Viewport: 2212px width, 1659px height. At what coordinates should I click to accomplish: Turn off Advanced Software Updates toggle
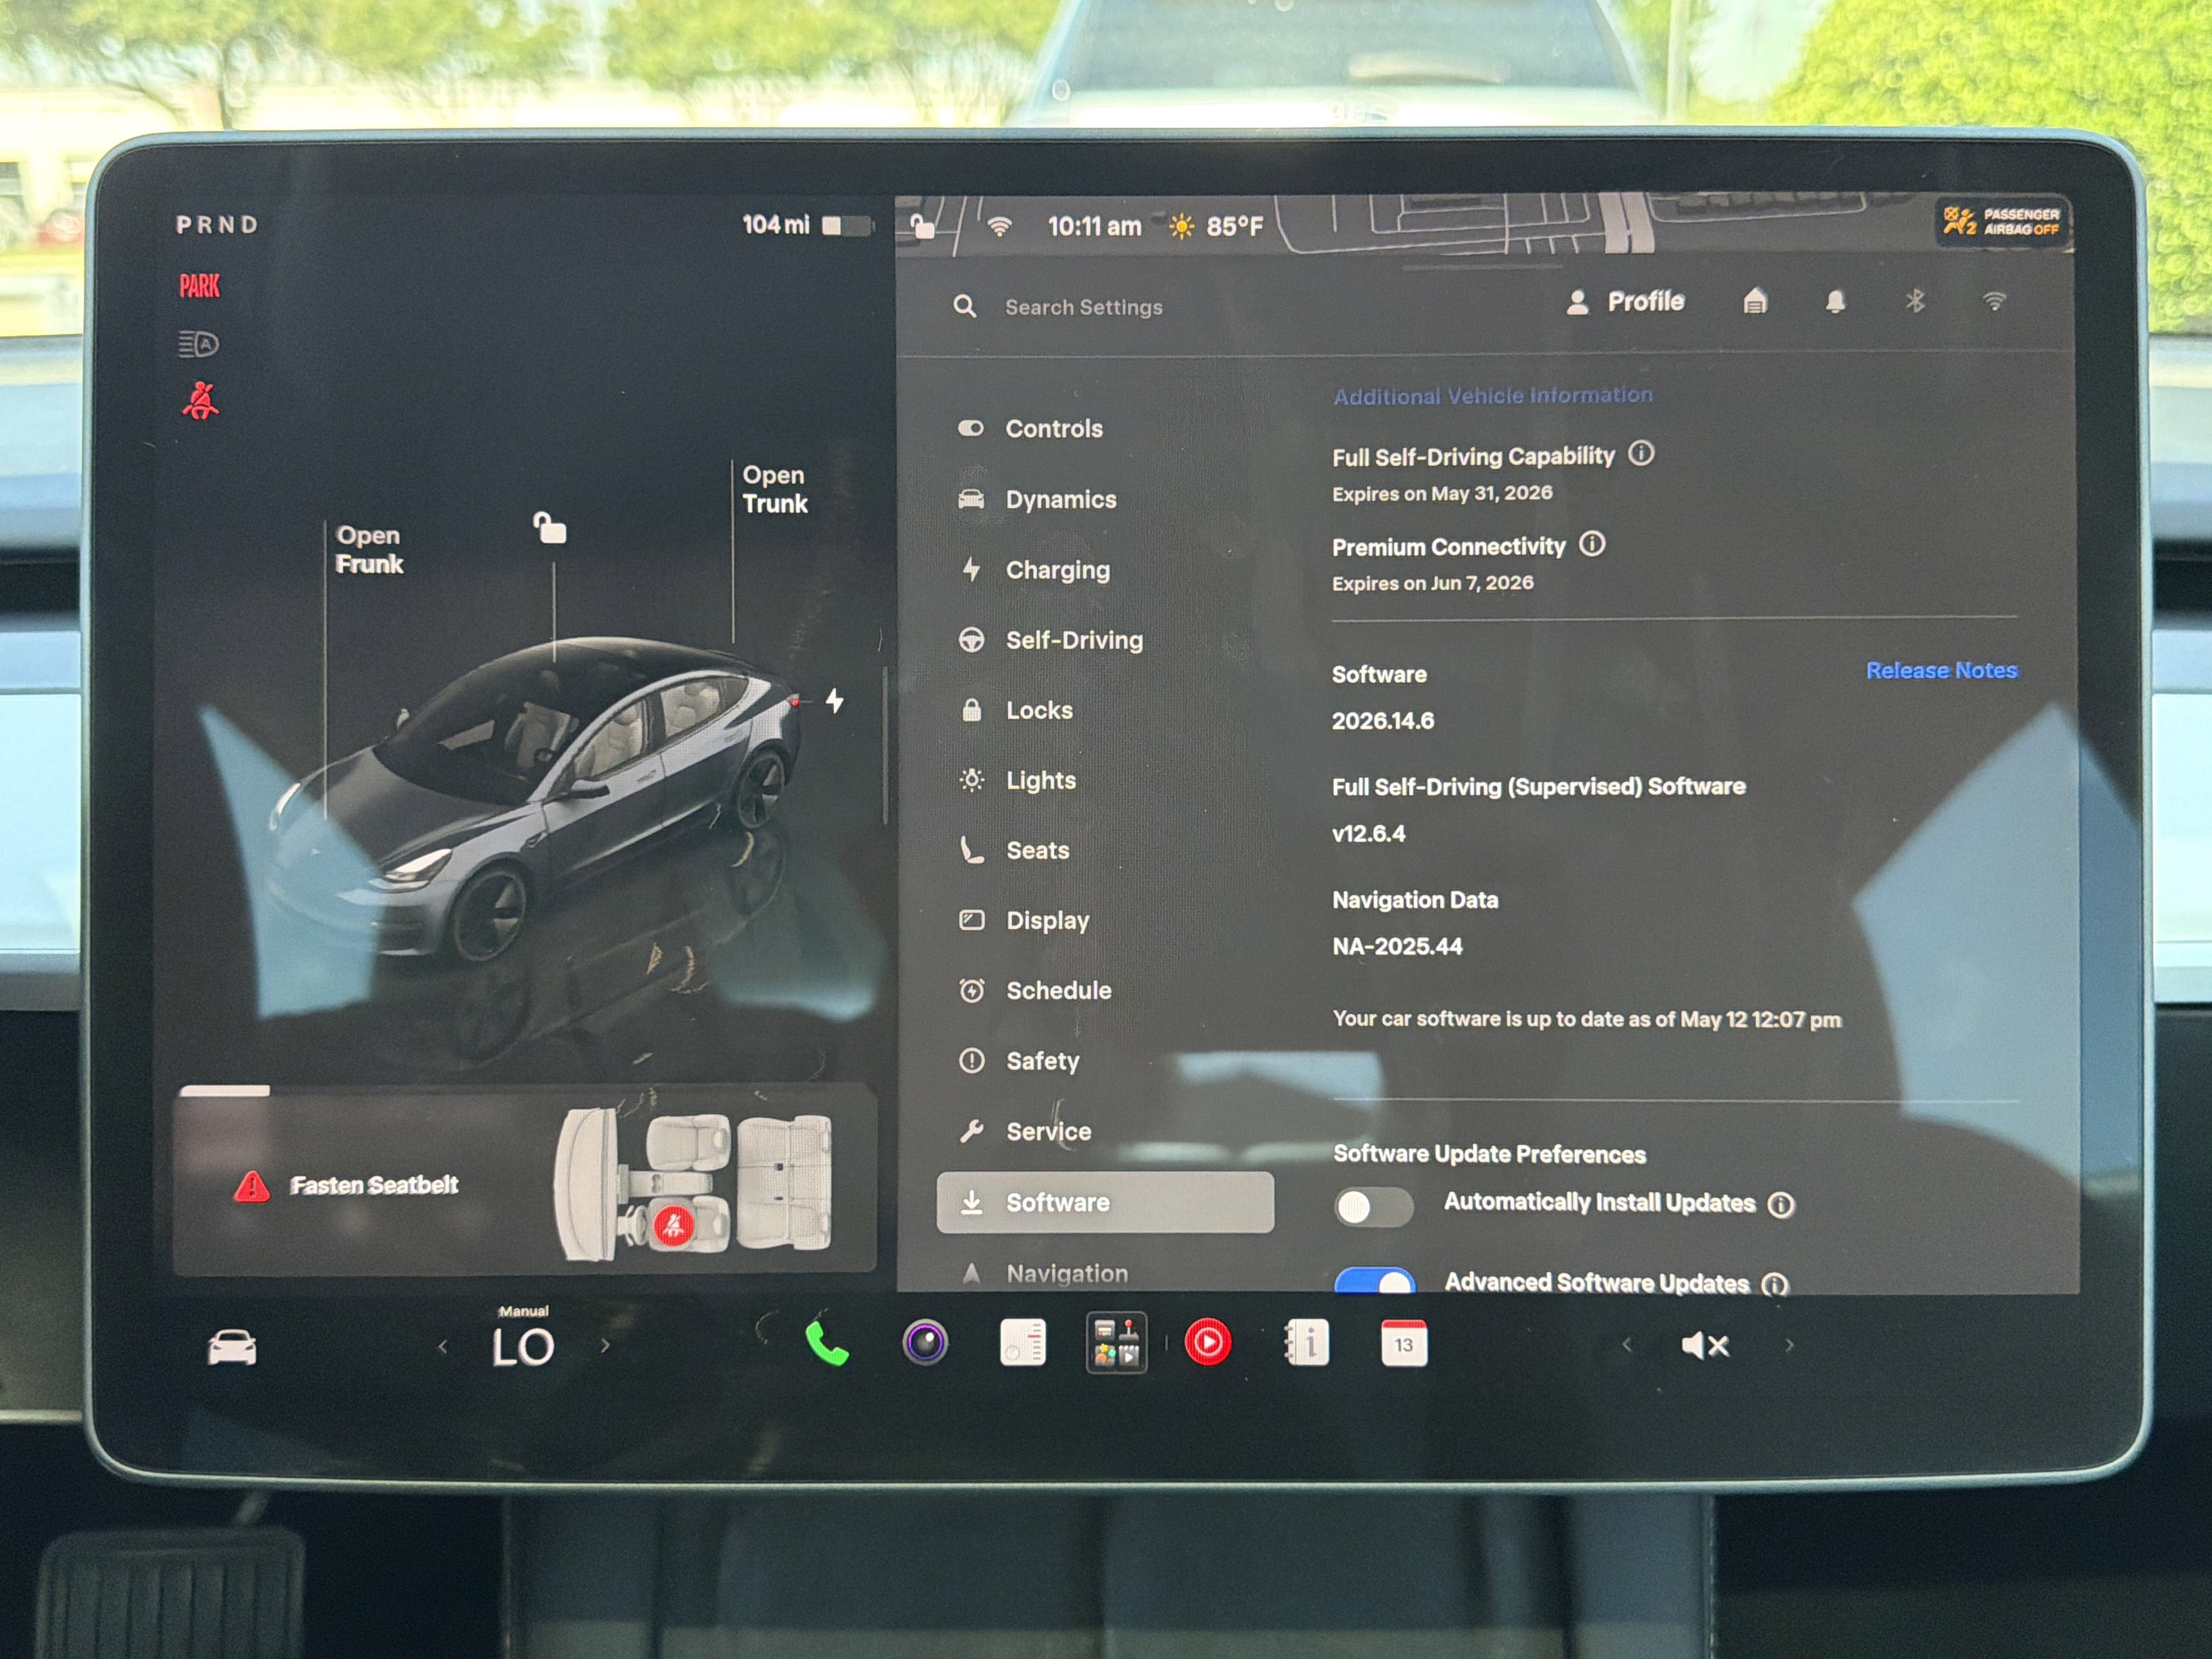[1375, 1280]
